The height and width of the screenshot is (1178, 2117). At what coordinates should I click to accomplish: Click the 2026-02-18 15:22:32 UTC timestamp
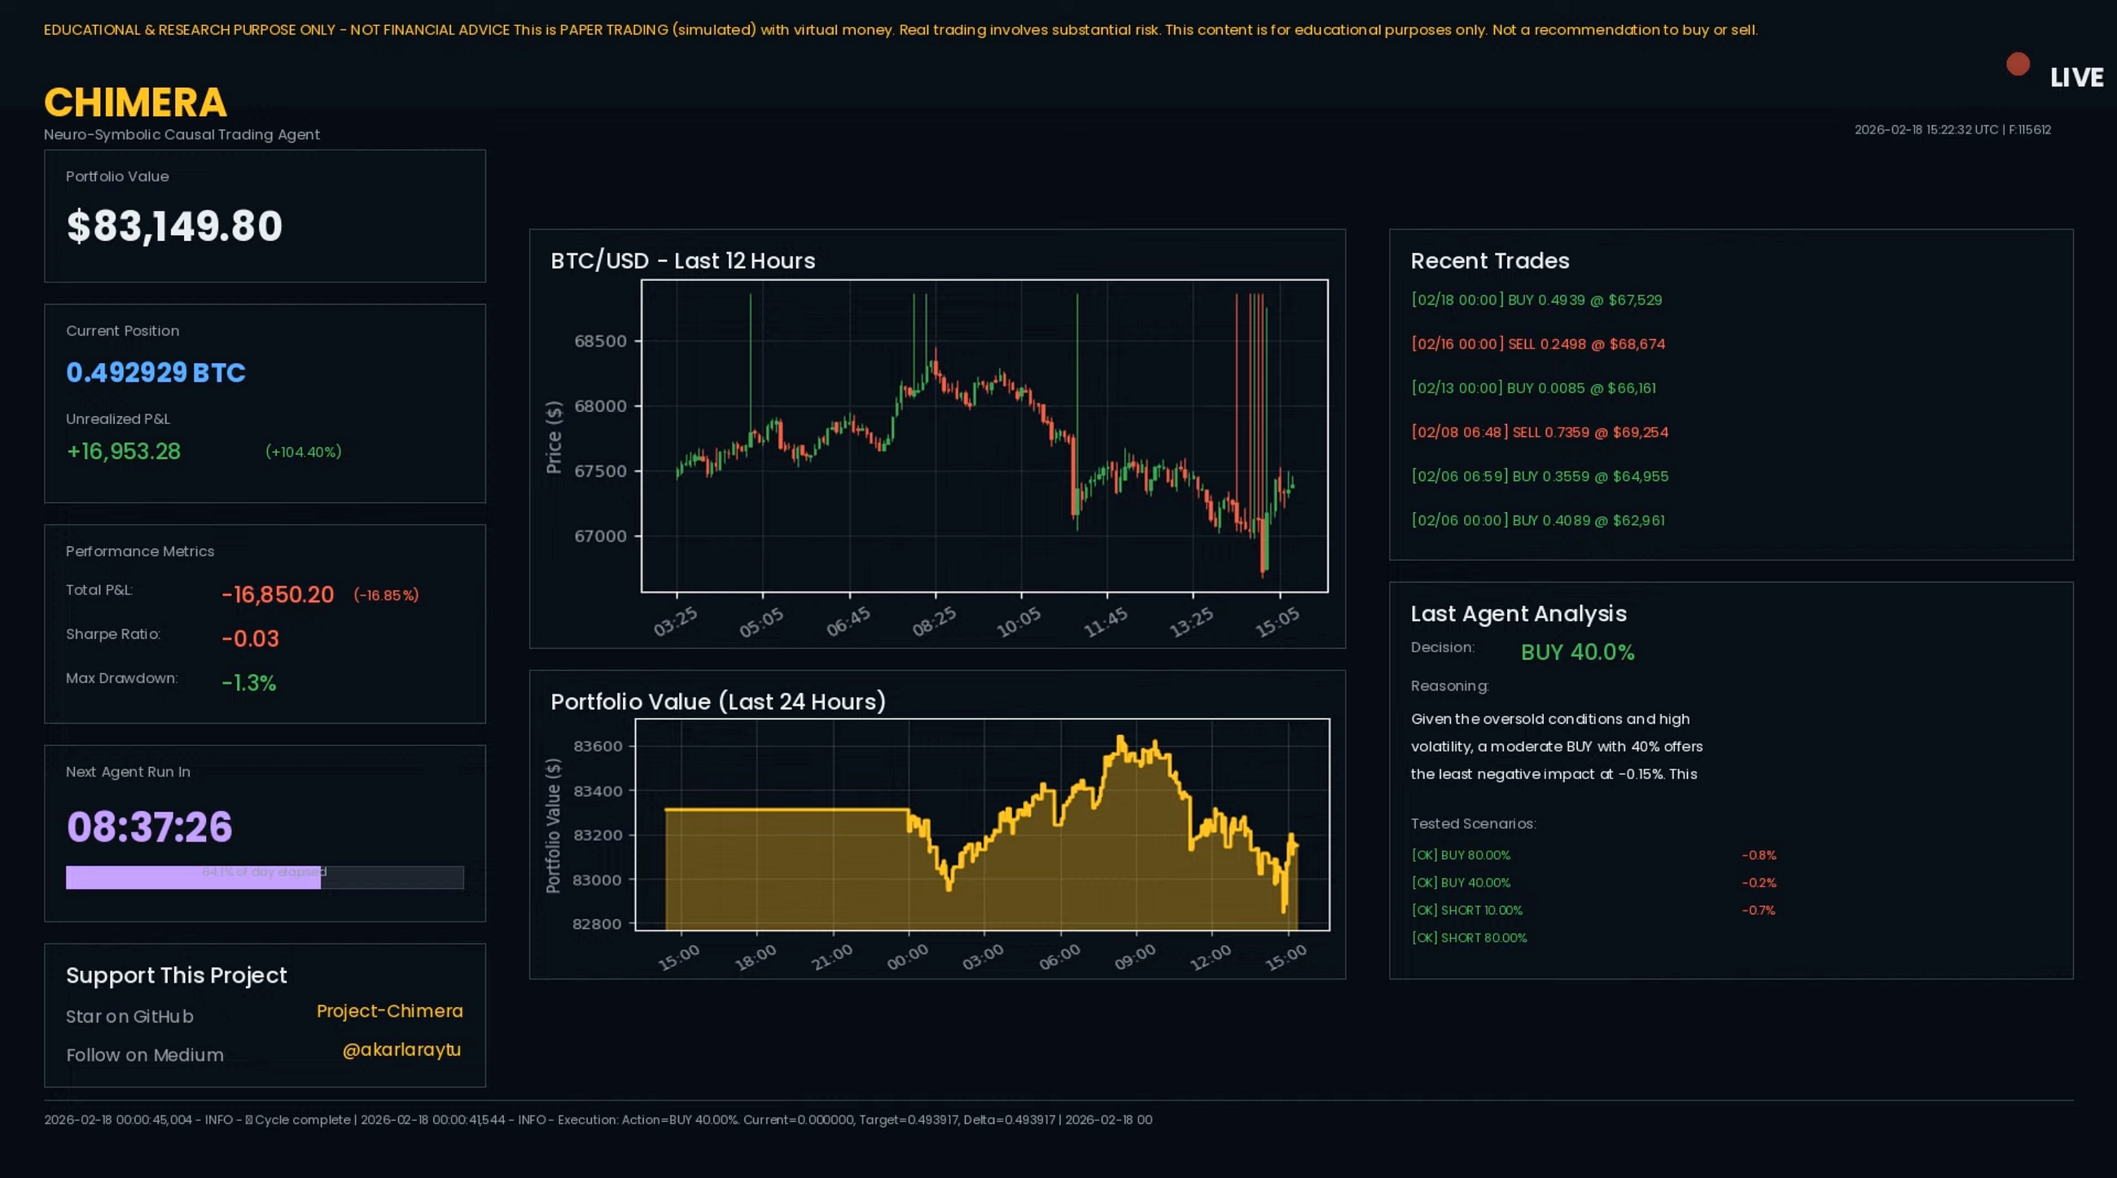coord(1926,129)
